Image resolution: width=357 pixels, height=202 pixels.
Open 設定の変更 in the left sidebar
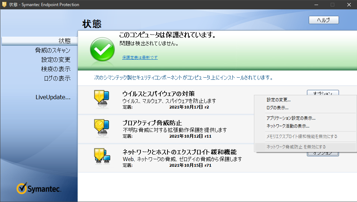[x=56, y=60]
